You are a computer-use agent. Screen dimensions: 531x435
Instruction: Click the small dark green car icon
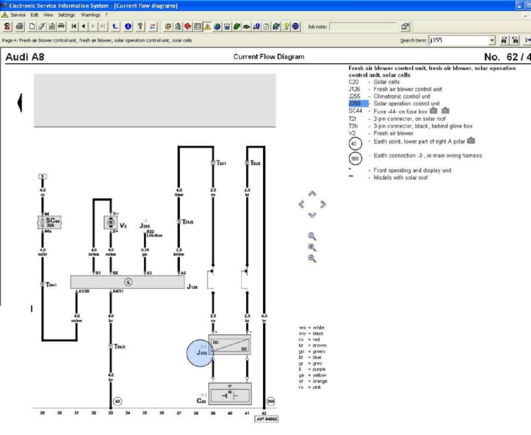coord(246,26)
